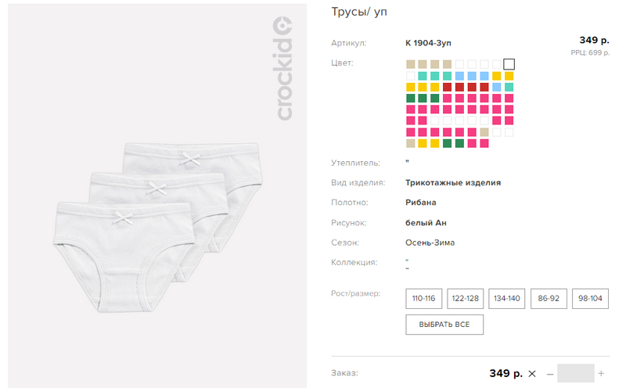This screenshot has height=388, width=626.
Task: Select size 122-128
Action: (x=466, y=298)
